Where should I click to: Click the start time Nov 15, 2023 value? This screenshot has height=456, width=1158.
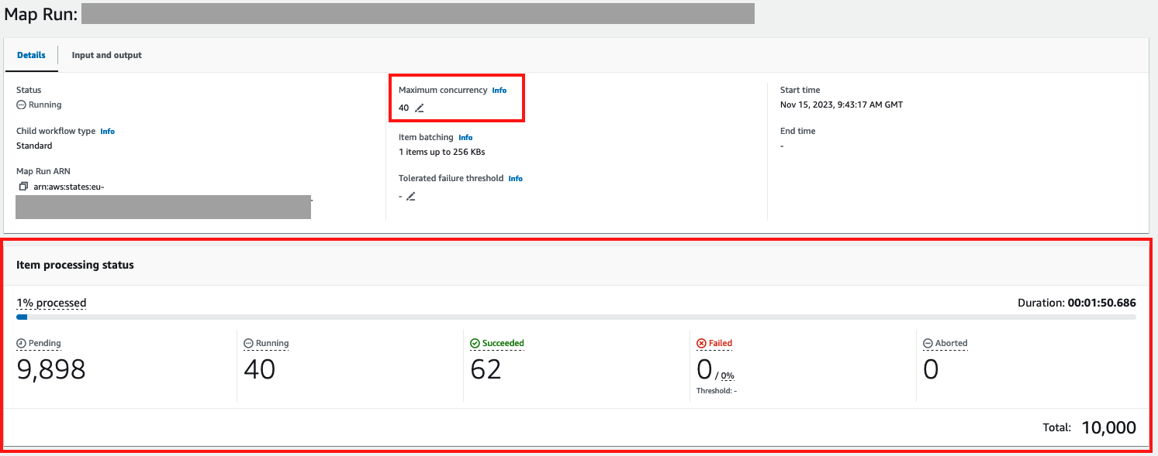point(842,105)
